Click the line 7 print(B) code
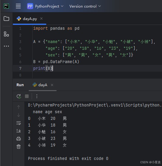The height and width of the screenshot is (166, 162). tap(43, 68)
